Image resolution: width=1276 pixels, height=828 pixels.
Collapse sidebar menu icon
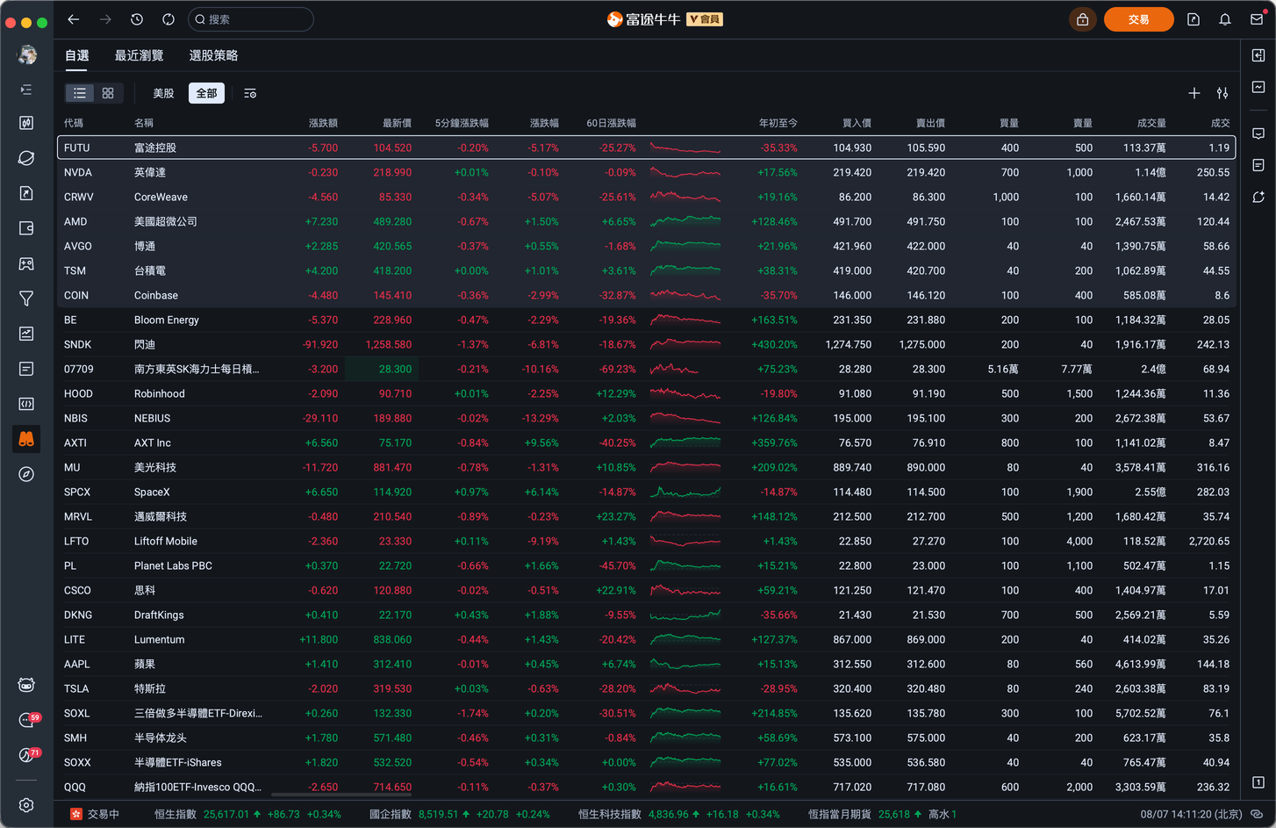coord(26,90)
